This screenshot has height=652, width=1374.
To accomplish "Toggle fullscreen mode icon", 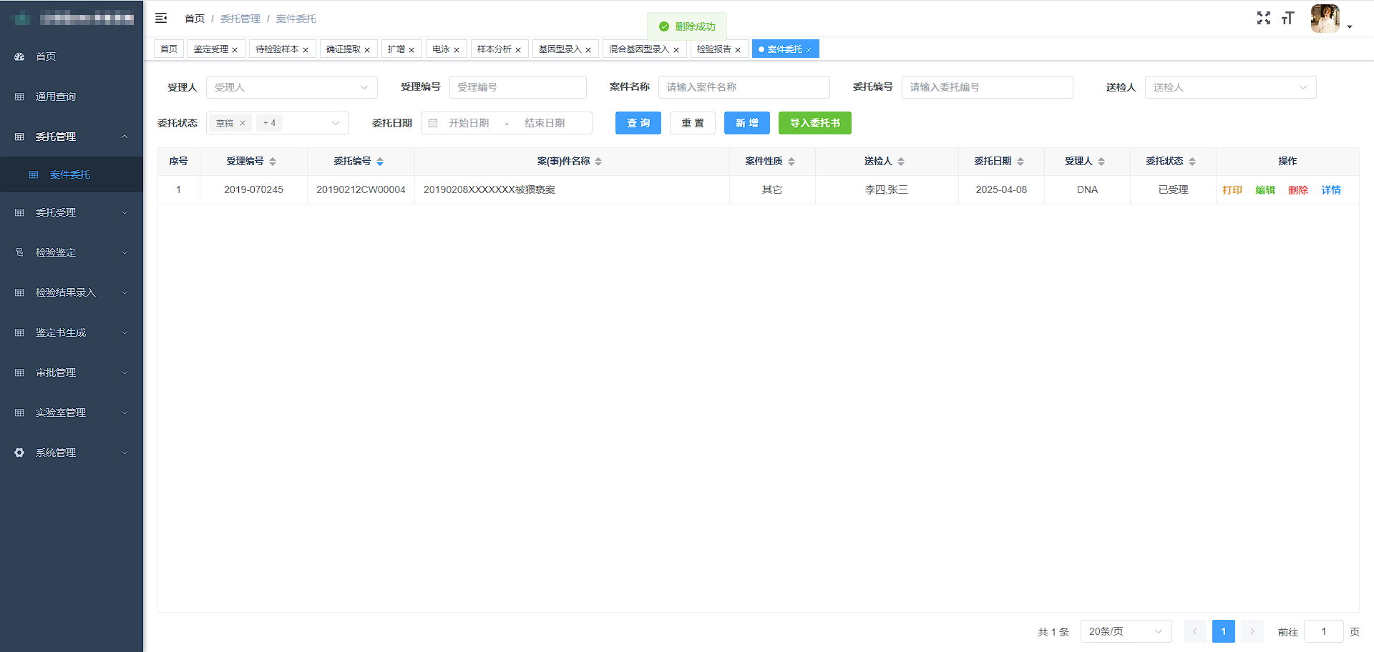I will click(x=1263, y=18).
